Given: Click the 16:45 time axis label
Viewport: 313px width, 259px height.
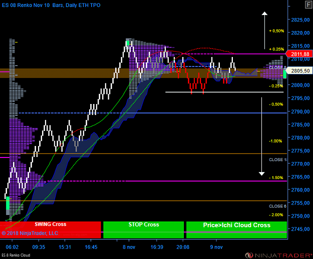Looking at the screenshot, I should [x=91, y=247].
